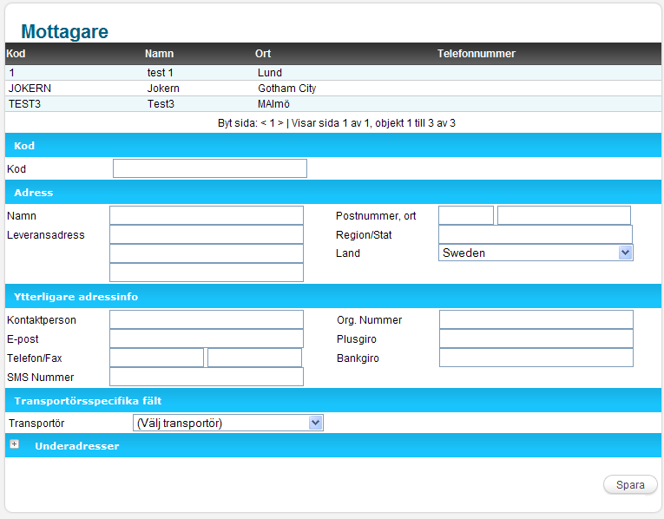This screenshot has height=519, width=664.
Task: Focus the SMS Nummer input field
Action: (x=207, y=377)
